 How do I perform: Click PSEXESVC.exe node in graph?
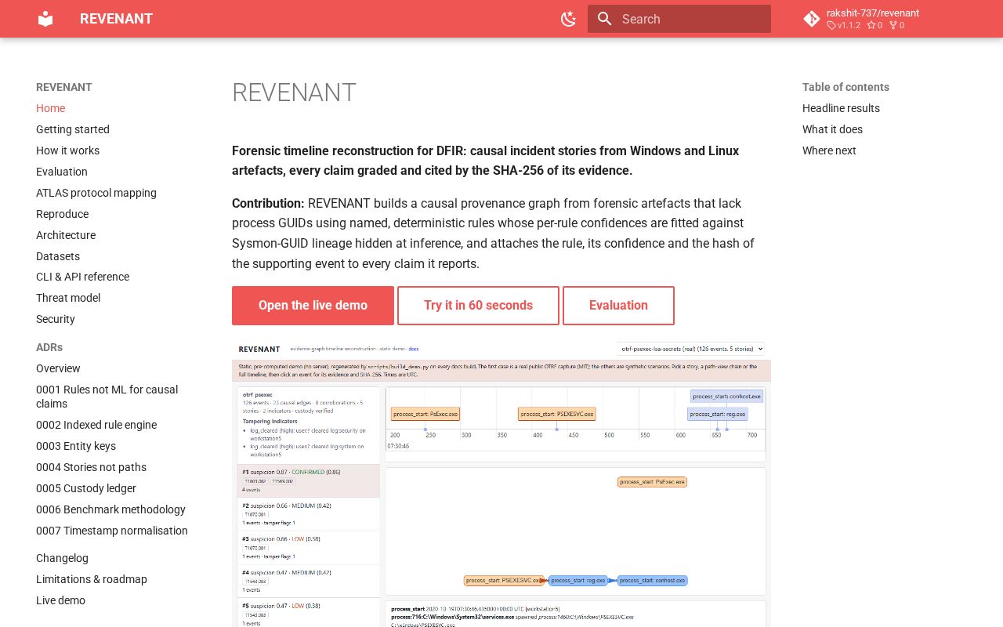coord(502,581)
